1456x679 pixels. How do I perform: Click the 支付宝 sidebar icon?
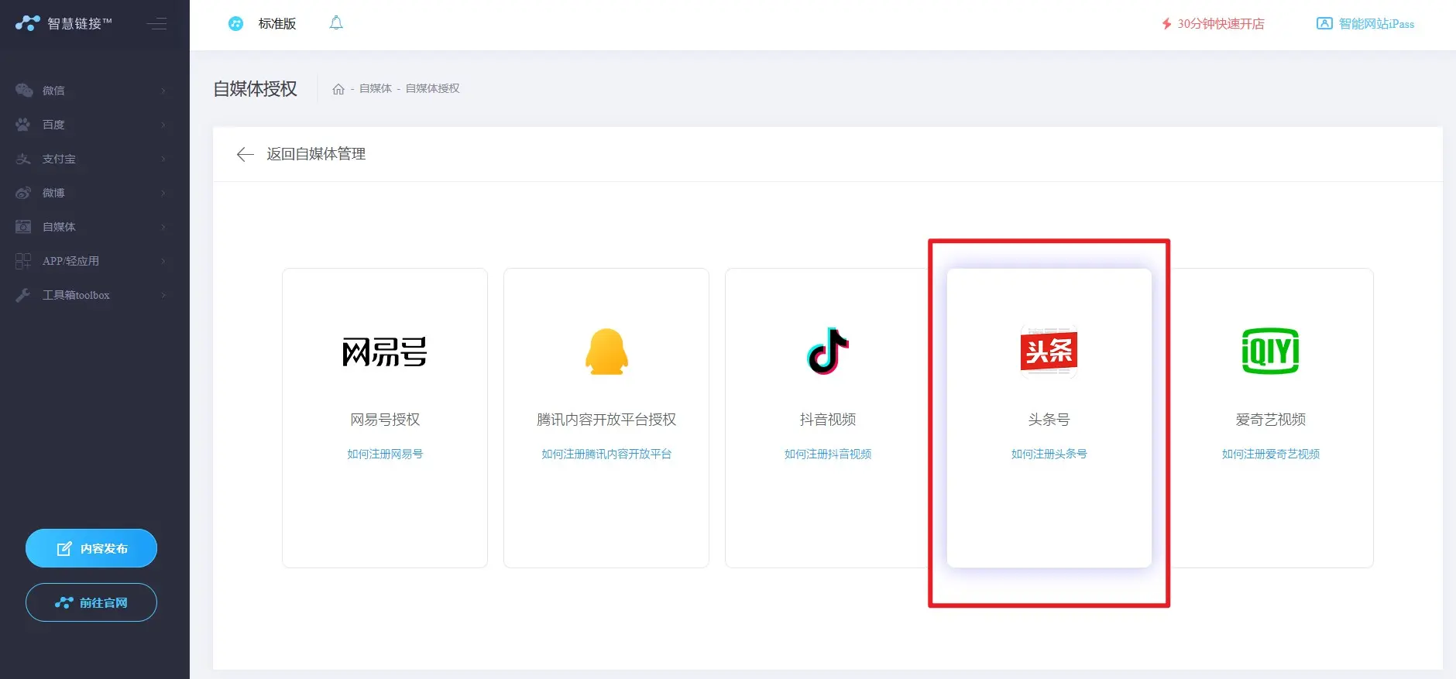click(x=23, y=159)
